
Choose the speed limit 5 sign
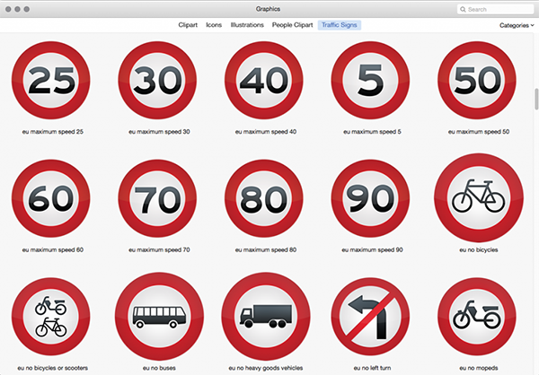click(x=370, y=81)
